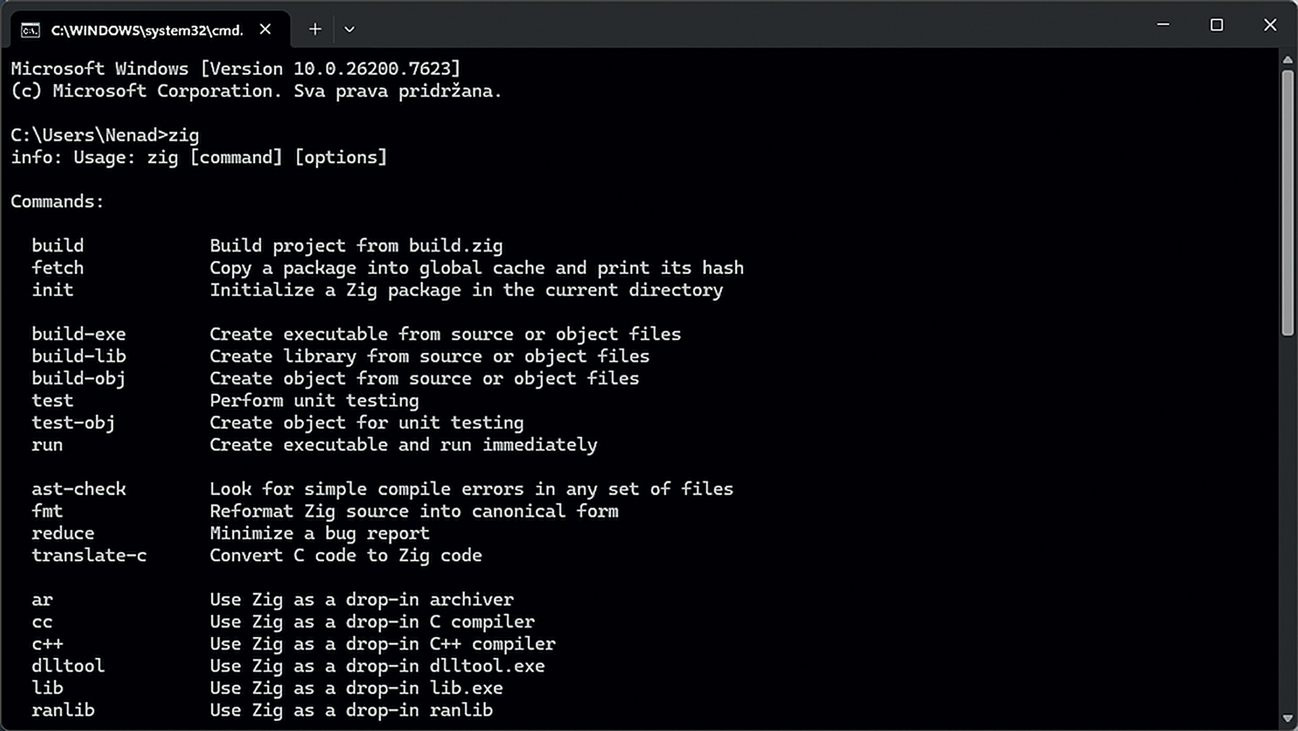Open a new tab with the plus button
This screenshot has width=1298, height=731.
315,29
